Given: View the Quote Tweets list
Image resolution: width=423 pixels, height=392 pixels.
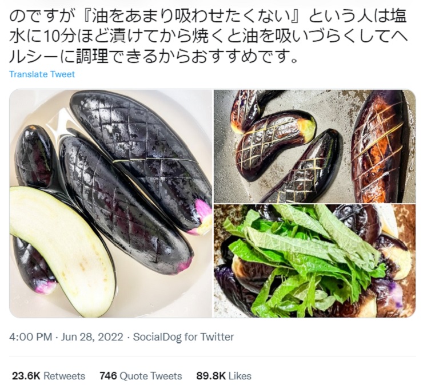Looking at the screenshot, I should (x=151, y=376).
